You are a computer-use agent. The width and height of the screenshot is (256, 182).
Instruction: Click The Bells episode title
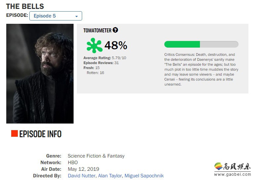(x=25, y=6)
